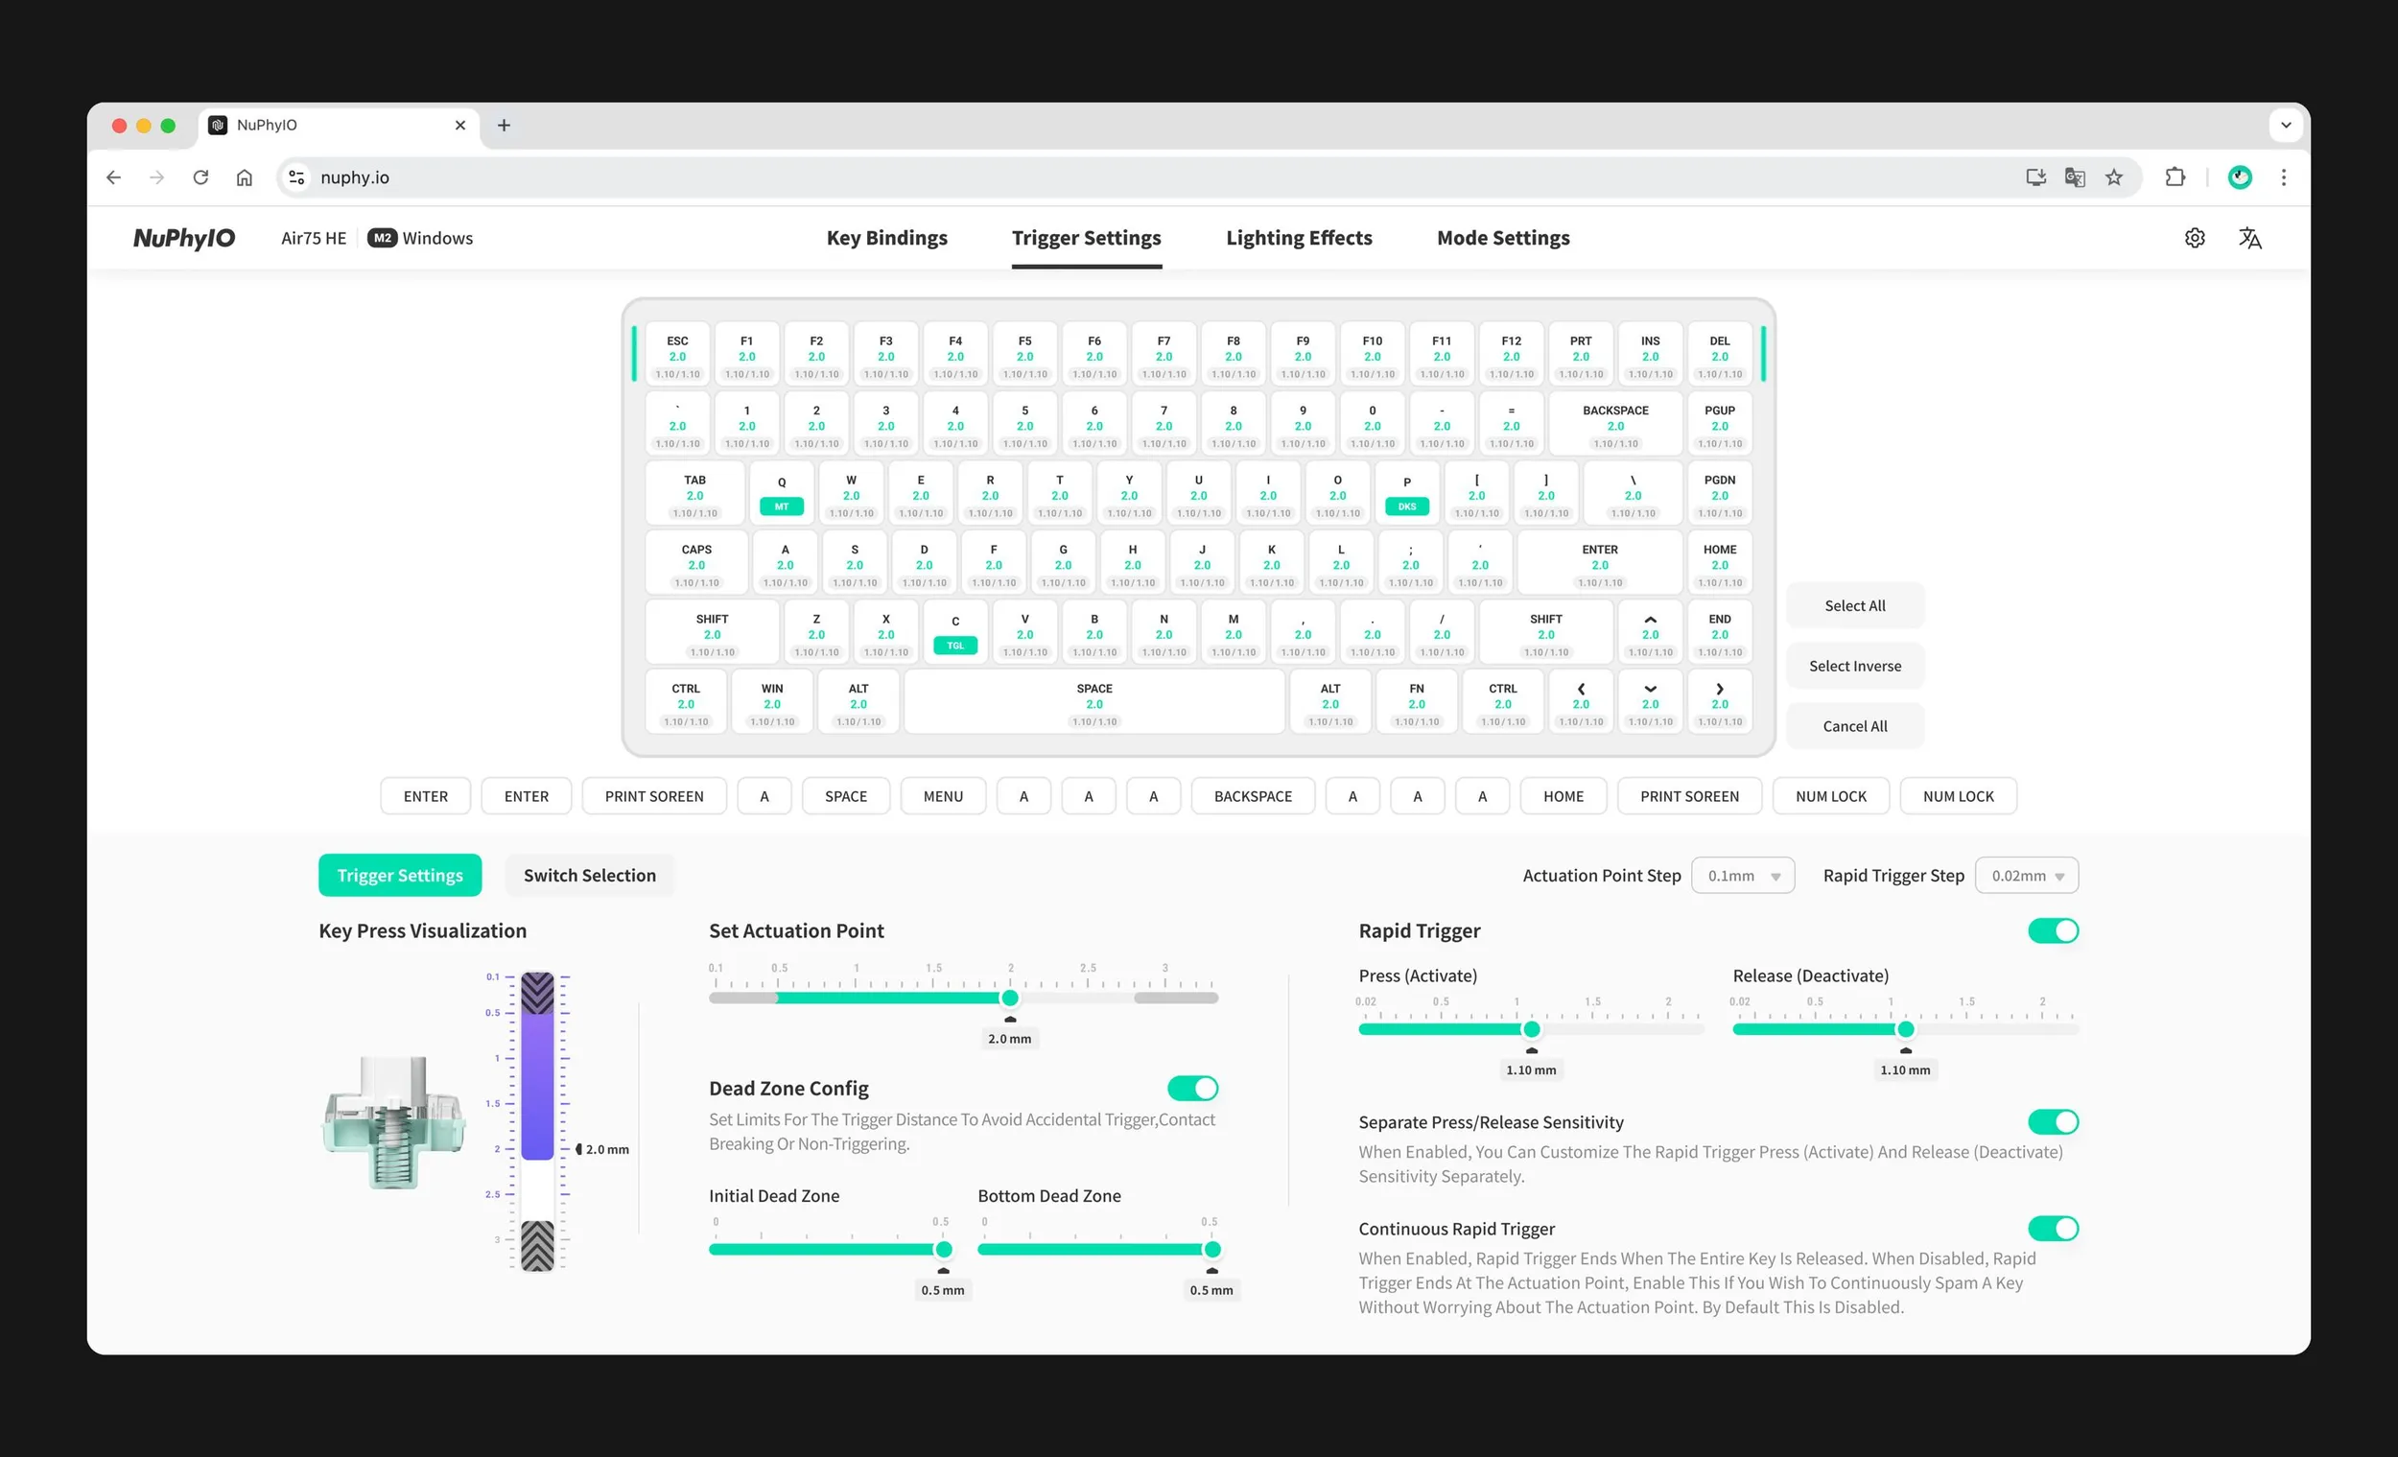2398x1457 pixels.
Task: Open the Rapid Trigger Step dropdown
Action: 2026,875
